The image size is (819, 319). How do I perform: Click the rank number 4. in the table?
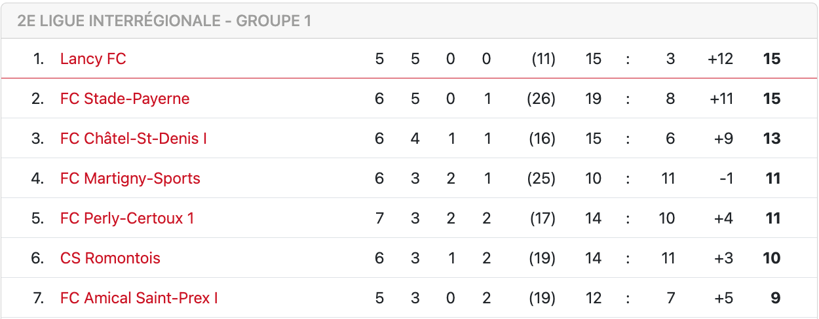[38, 178]
